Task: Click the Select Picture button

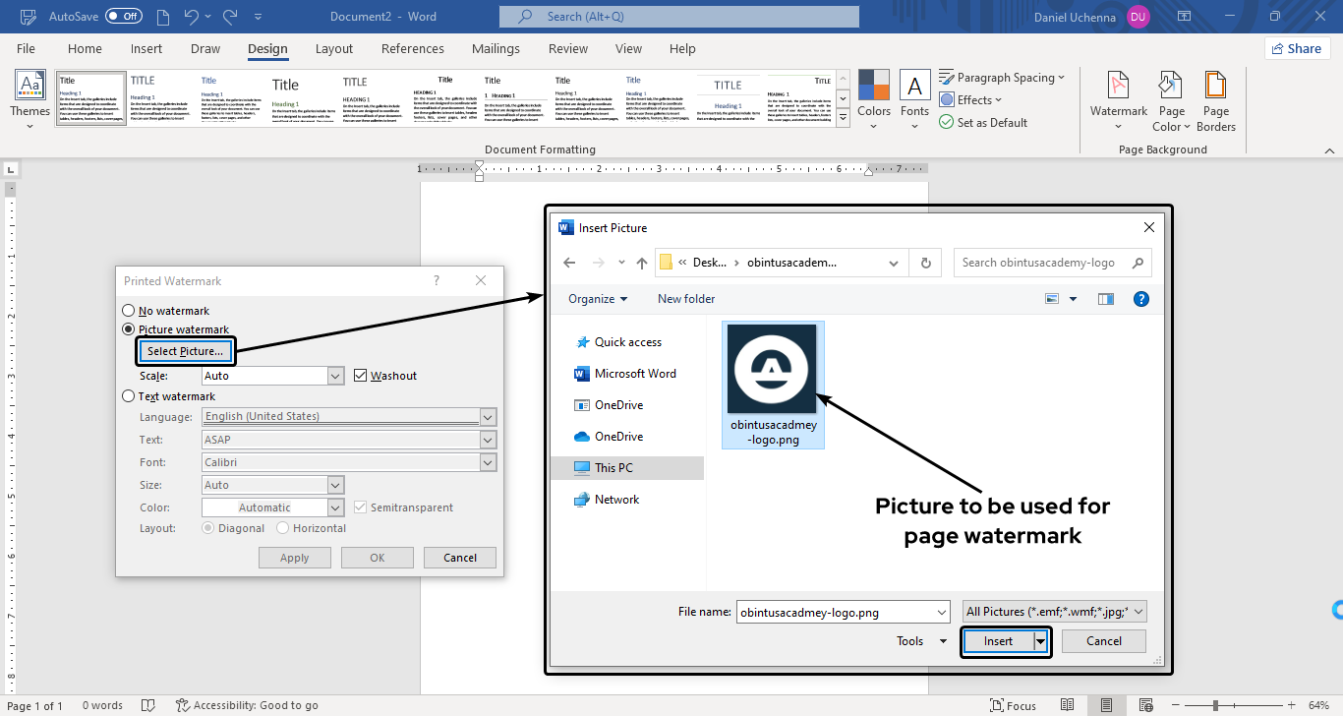Action: click(x=185, y=350)
